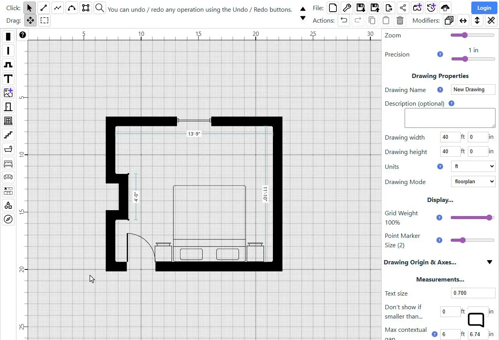Click the duplicate modifier icon
499x340 pixels.
(449, 20)
